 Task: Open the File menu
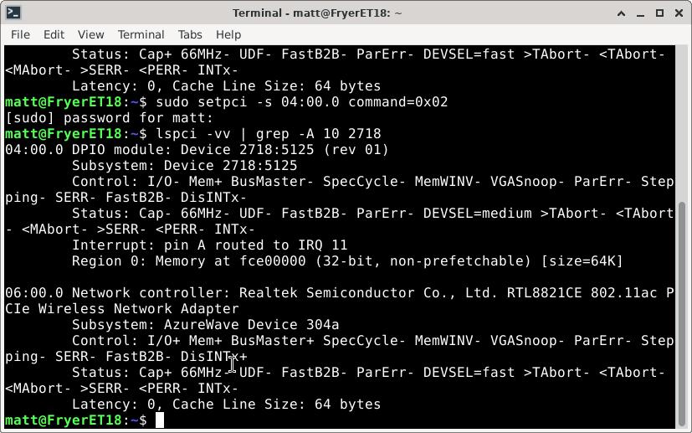[x=20, y=34]
